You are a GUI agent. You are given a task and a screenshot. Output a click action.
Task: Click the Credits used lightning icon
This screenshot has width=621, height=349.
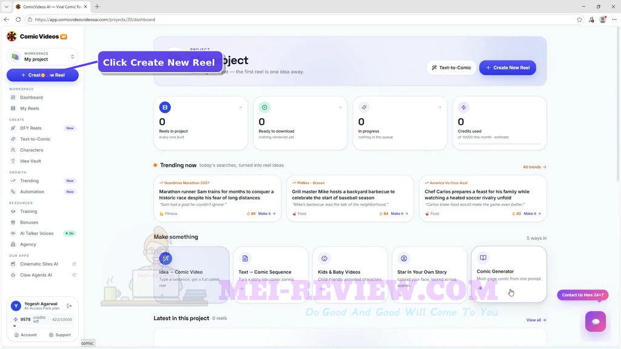click(463, 107)
